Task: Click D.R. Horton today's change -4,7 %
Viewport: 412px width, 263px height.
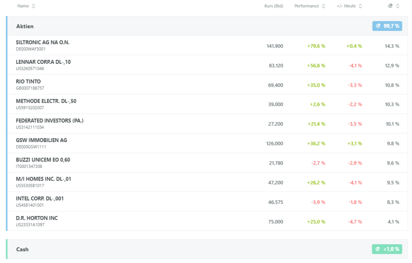Action: (355, 222)
